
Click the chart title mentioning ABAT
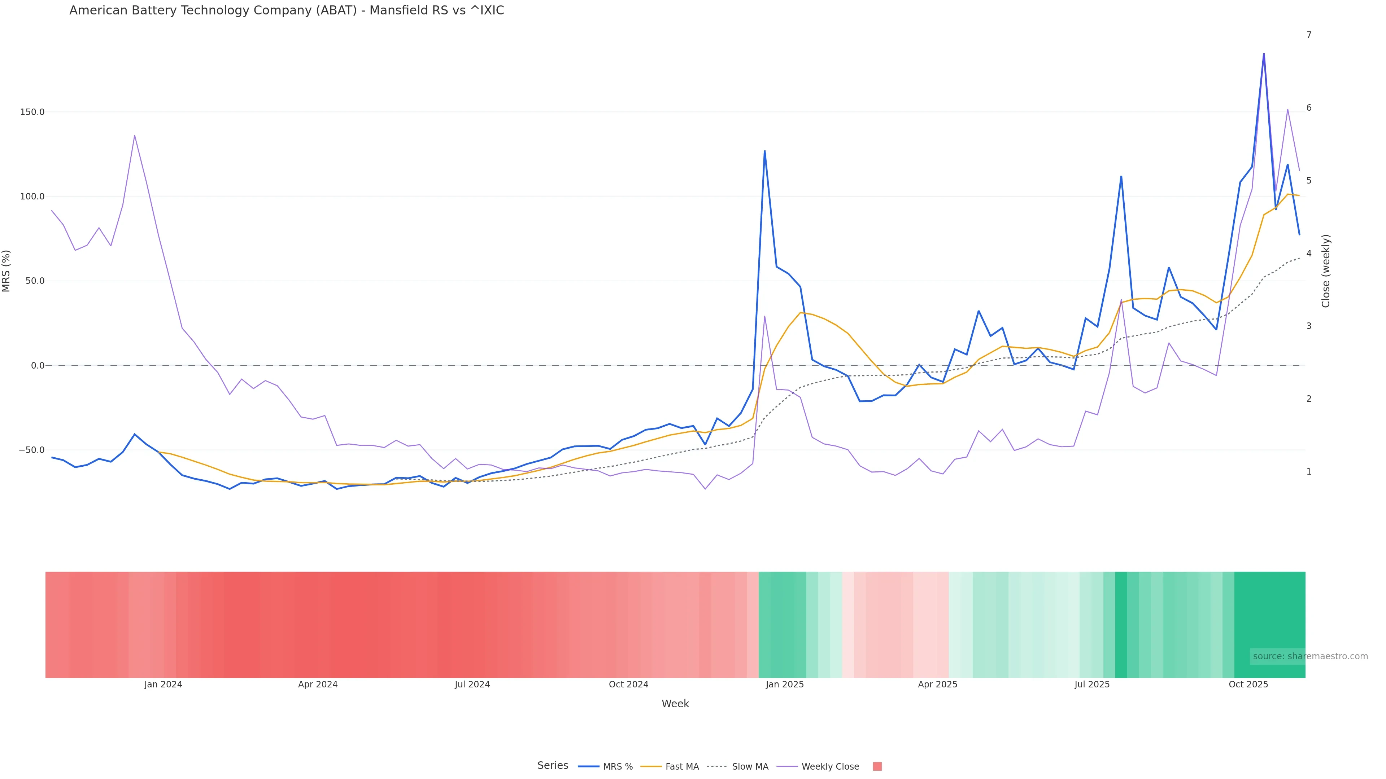click(x=286, y=11)
